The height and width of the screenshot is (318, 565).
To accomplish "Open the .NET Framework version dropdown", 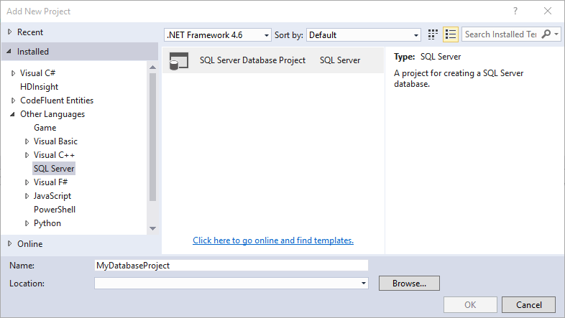I will tap(218, 34).
